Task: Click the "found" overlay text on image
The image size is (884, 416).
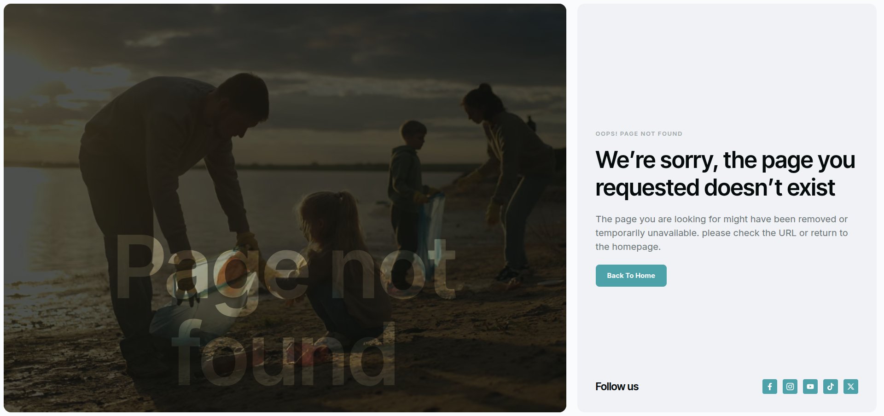Action: click(x=283, y=354)
